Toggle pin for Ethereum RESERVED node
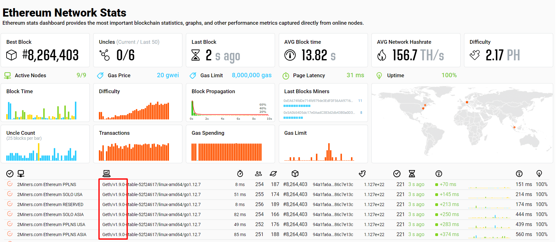Image resolution: width=556 pixels, height=242 pixels. (10, 204)
